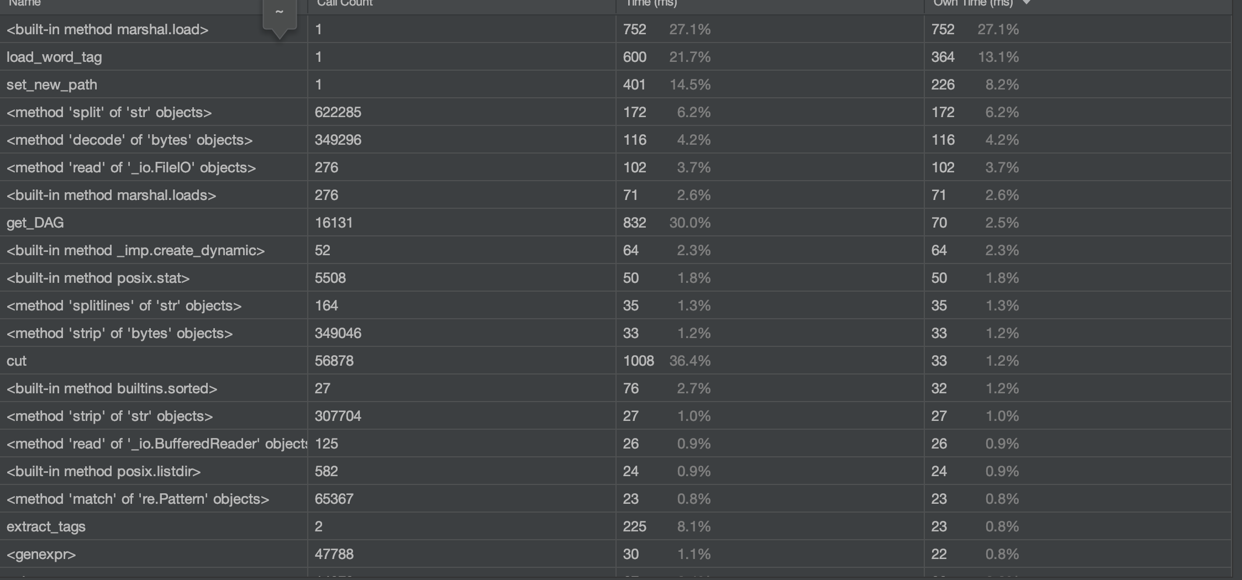Viewport: 1242px width, 580px height.
Task: Click the 36.4% time value of cut
Action: click(x=690, y=361)
